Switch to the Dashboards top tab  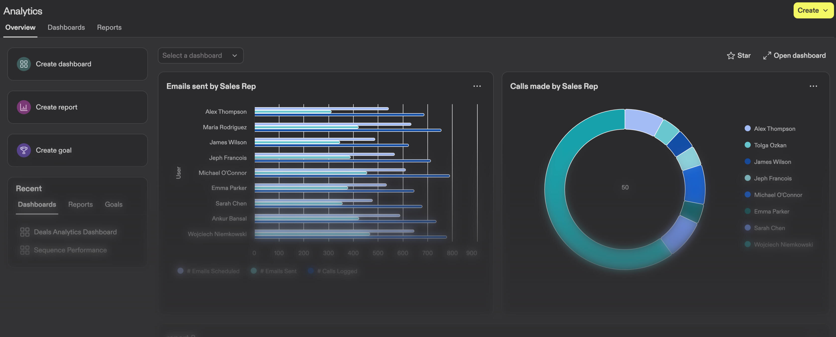pos(66,28)
